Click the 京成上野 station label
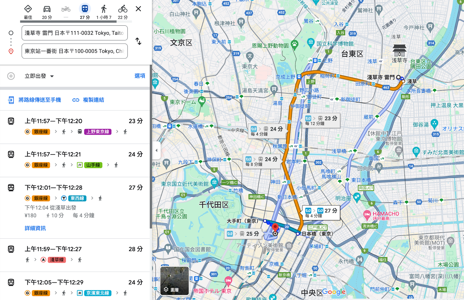Viewport: 464px width, 300px height. tap(285, 77)
